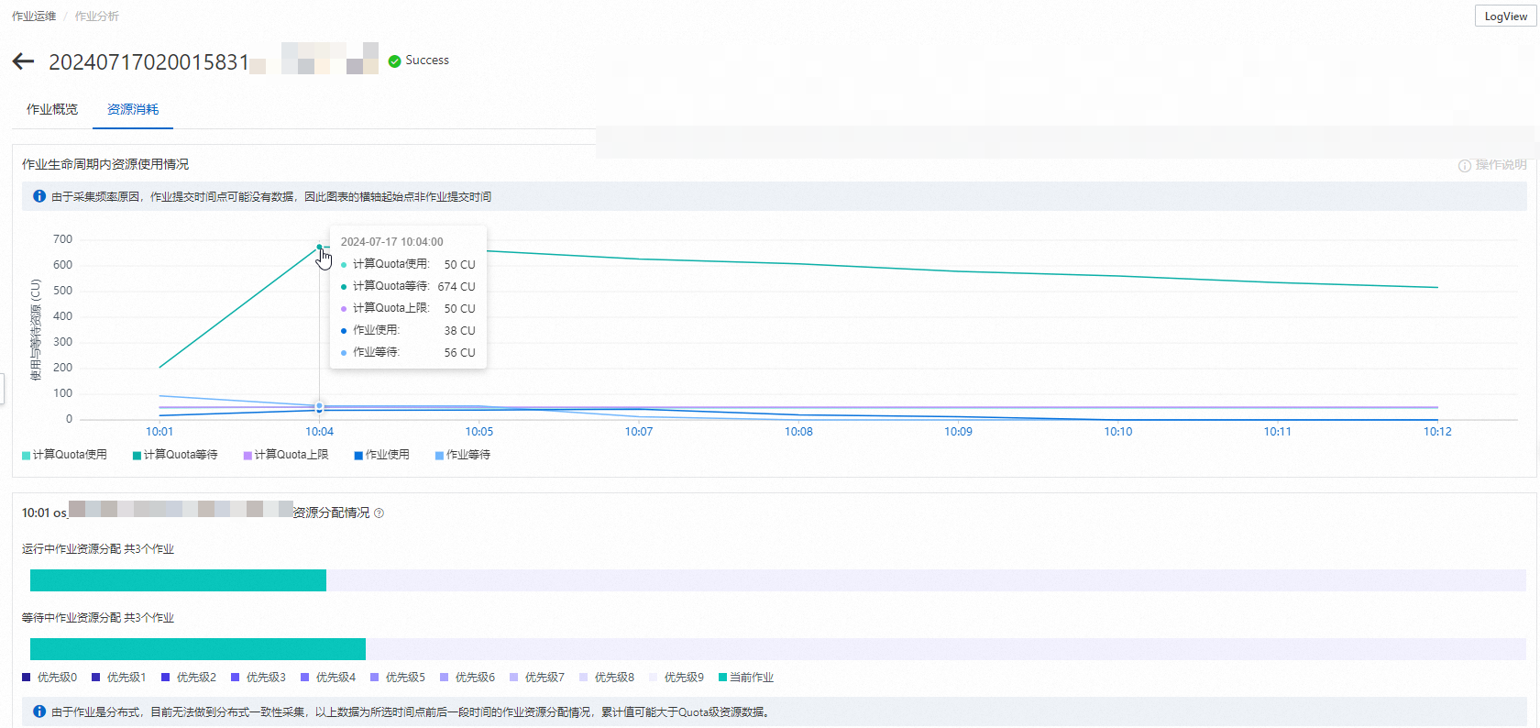Toggle 作业等待 legend series

tap(463, 455)
